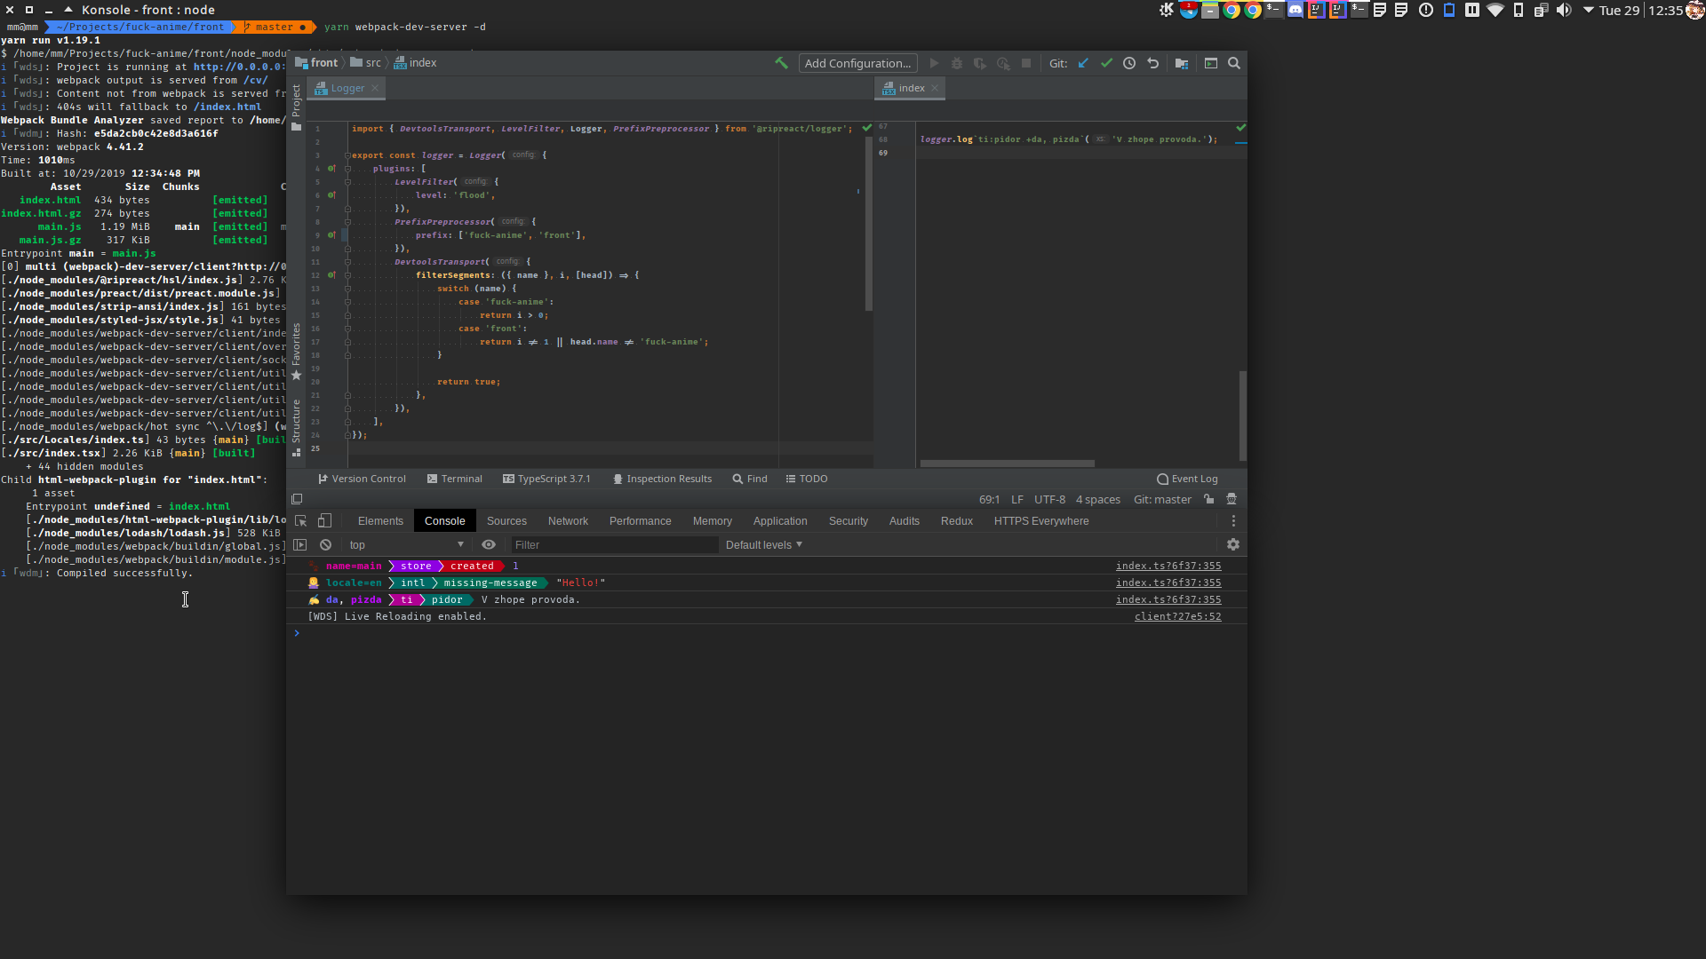Screen dimensions: 1706x959
Task: Switch to the Network tab
Action: click(568, 521)
